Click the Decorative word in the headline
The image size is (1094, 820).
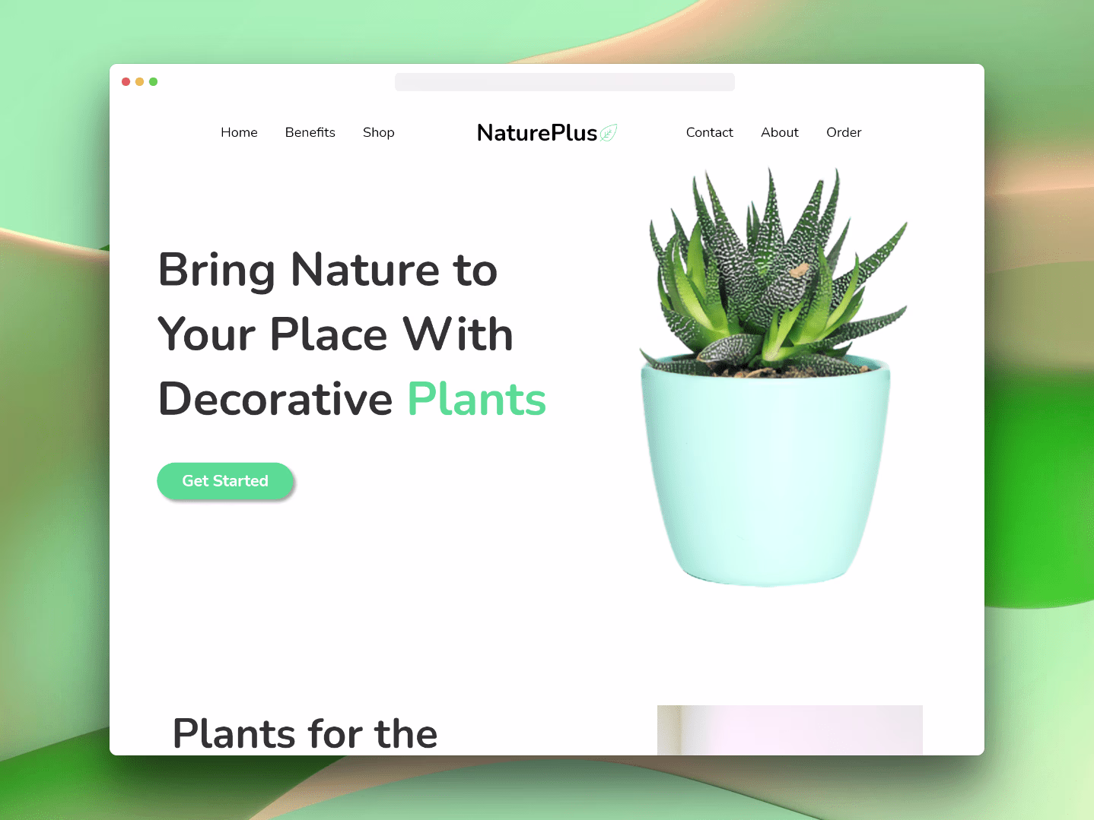click(274, 400)
